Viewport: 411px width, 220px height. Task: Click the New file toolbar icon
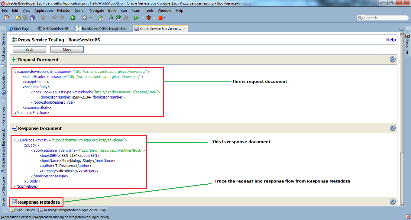click(6, 18)
